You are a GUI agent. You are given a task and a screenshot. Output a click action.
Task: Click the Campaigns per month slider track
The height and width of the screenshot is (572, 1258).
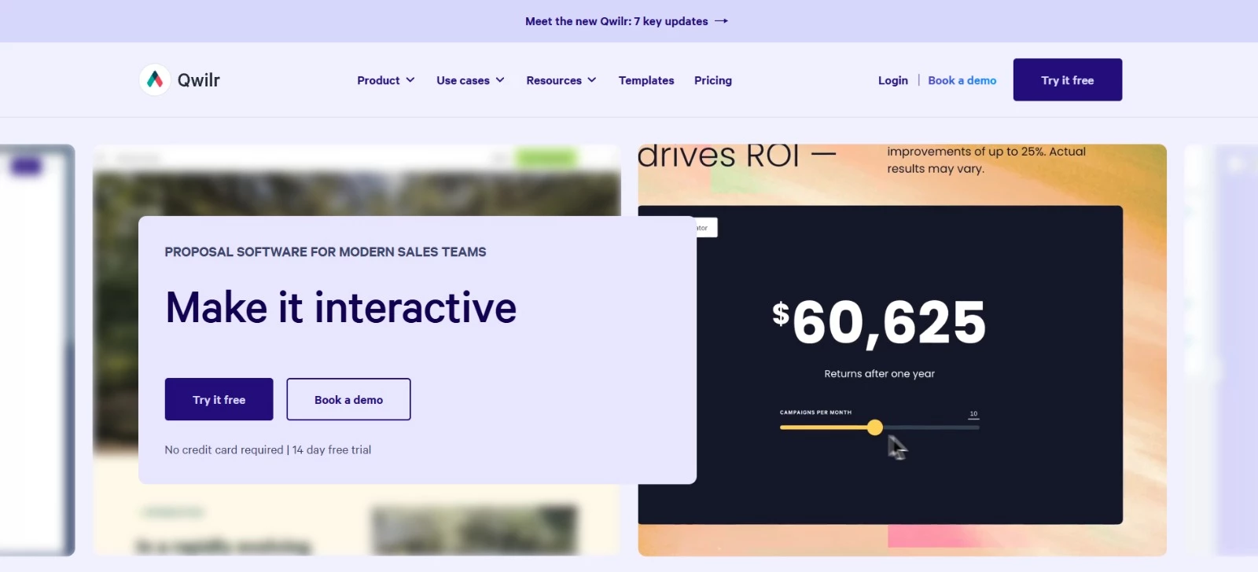tap(880, 427)
